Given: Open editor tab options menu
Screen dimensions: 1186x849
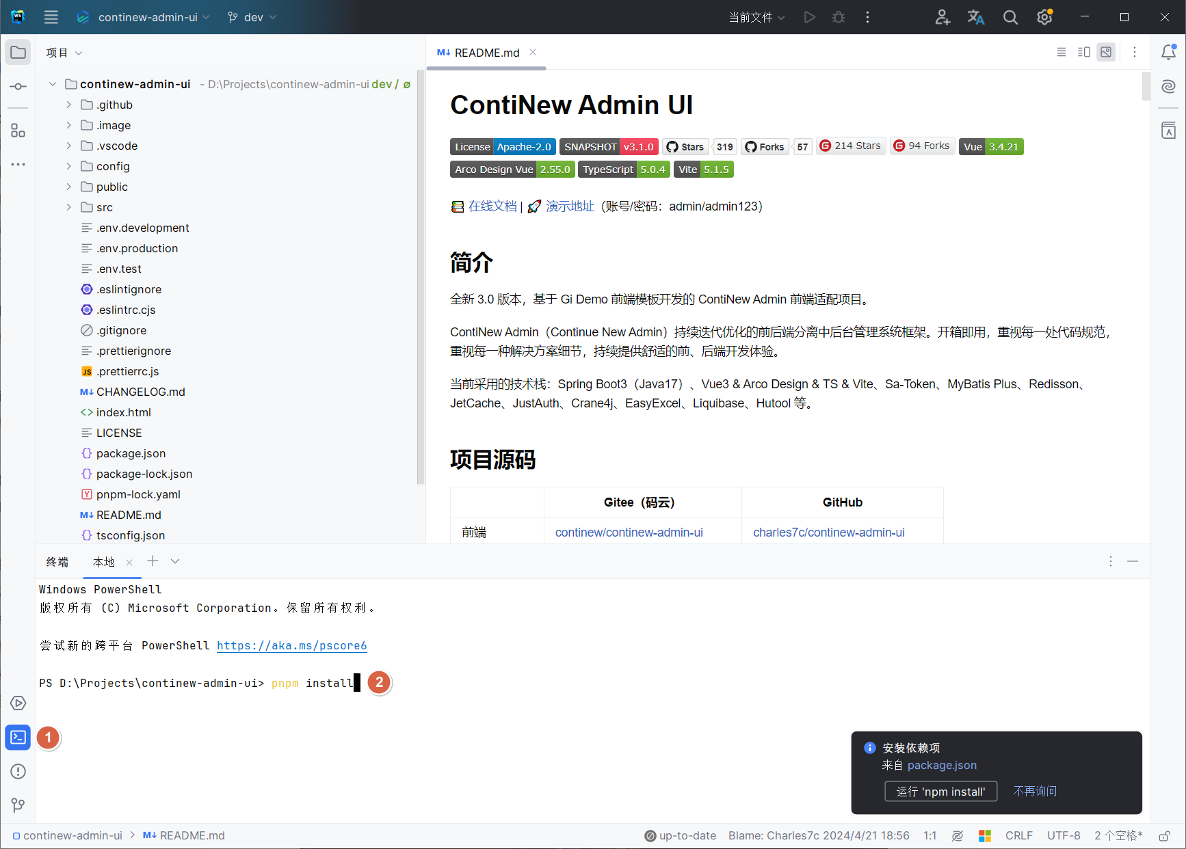Looking at the screenshot, I should pos(1135,52).
